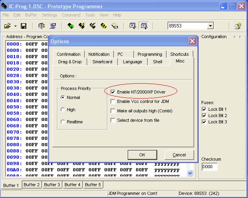Toggle Lock Bit 3 fuse

tap(204, 122)
